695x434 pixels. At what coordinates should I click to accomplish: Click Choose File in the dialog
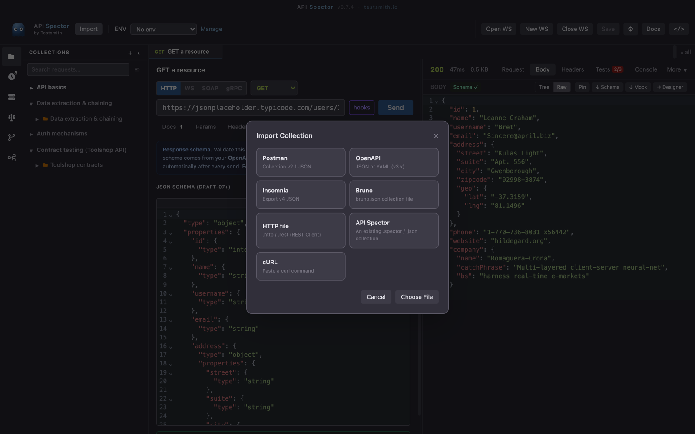click(x=417, y=297)
